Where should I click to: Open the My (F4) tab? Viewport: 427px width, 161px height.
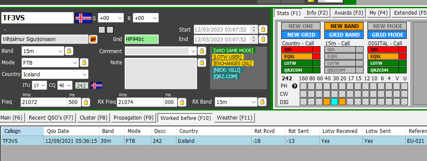coord(379,13)
